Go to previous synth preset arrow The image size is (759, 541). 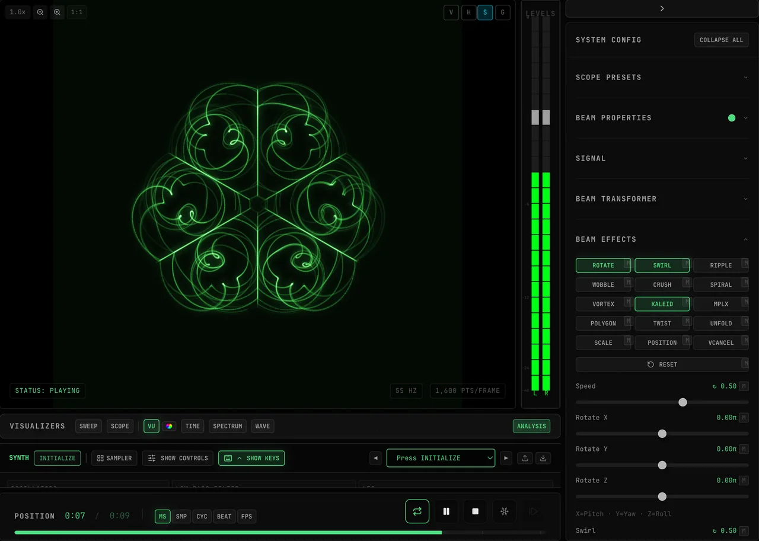pos(375,458)
